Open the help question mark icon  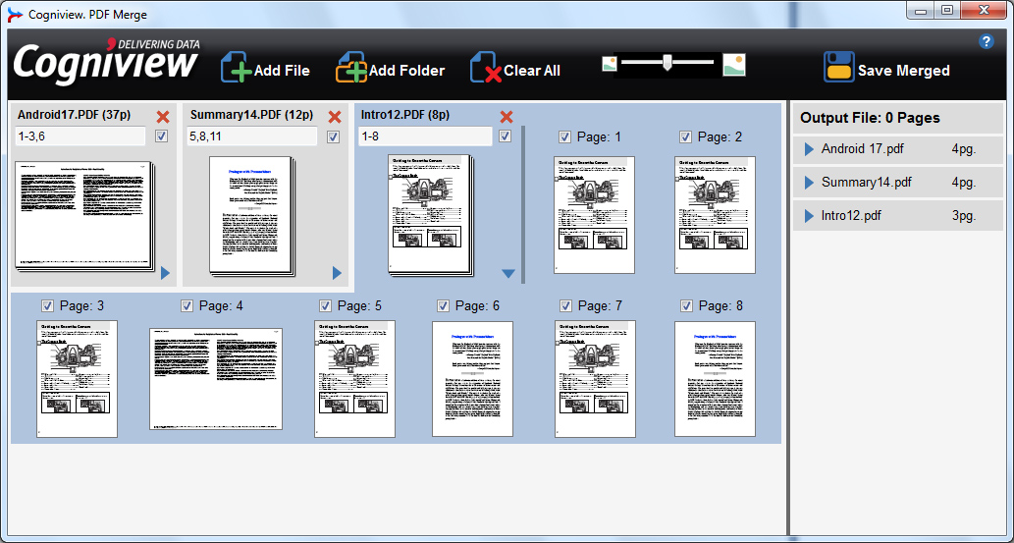[986, 42]
